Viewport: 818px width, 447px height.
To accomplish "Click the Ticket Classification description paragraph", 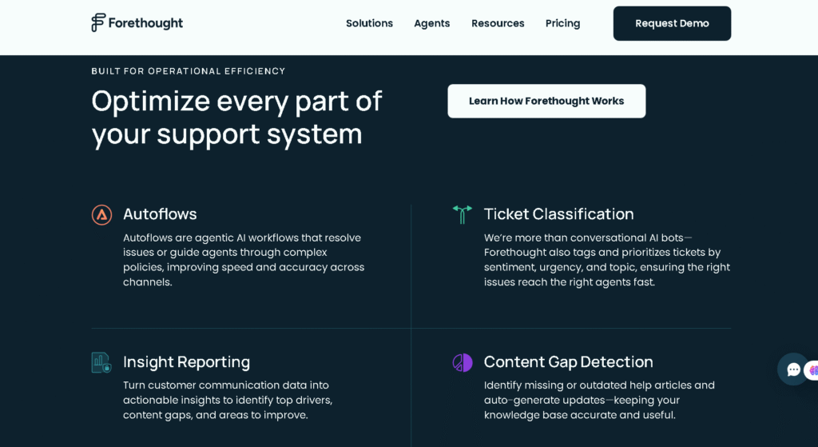I will pyautogui.click(x=607, y=260).
